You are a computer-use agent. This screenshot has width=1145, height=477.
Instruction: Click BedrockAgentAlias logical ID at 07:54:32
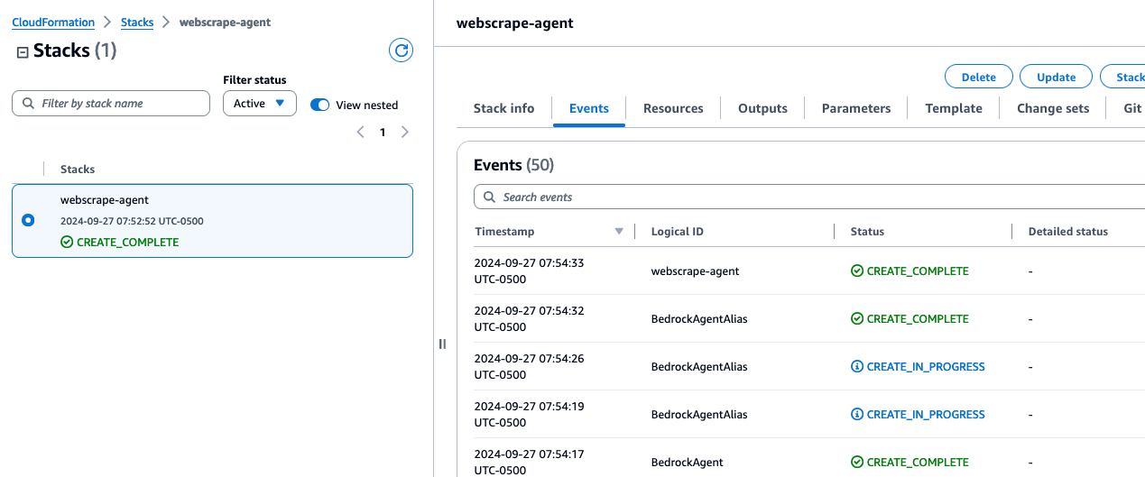click(x=699, y=319)
